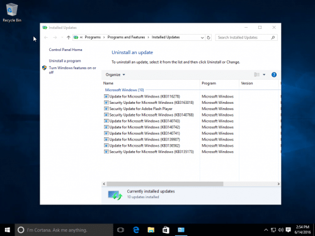Show hidden system tray icons
Image resolution: width=315 pixels, height=236 pixels.
(x=266, y=230)
